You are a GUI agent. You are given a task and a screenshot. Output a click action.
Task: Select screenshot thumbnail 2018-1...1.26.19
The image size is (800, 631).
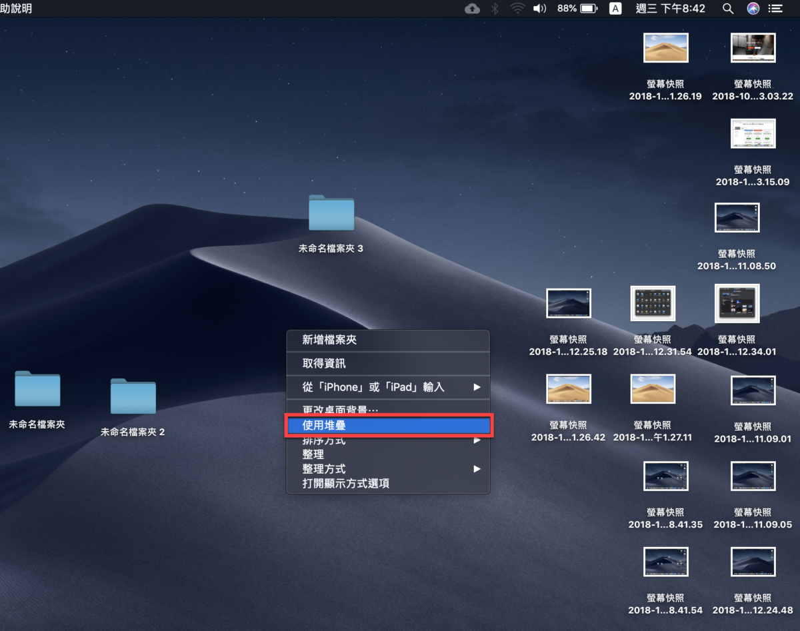tap(666, 48)
